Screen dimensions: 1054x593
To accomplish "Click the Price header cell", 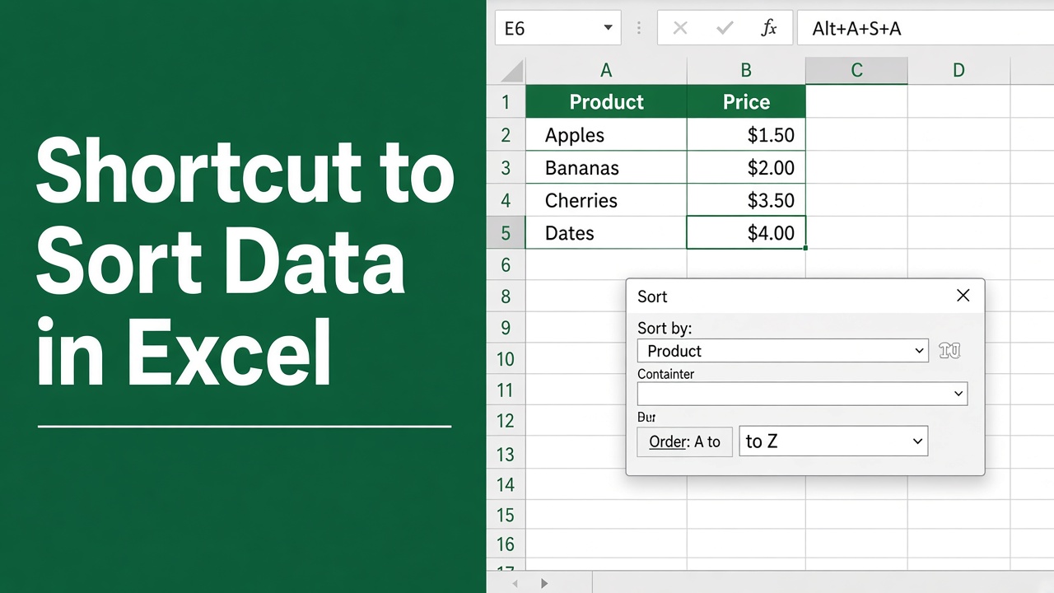I will [x=746, y=102].
